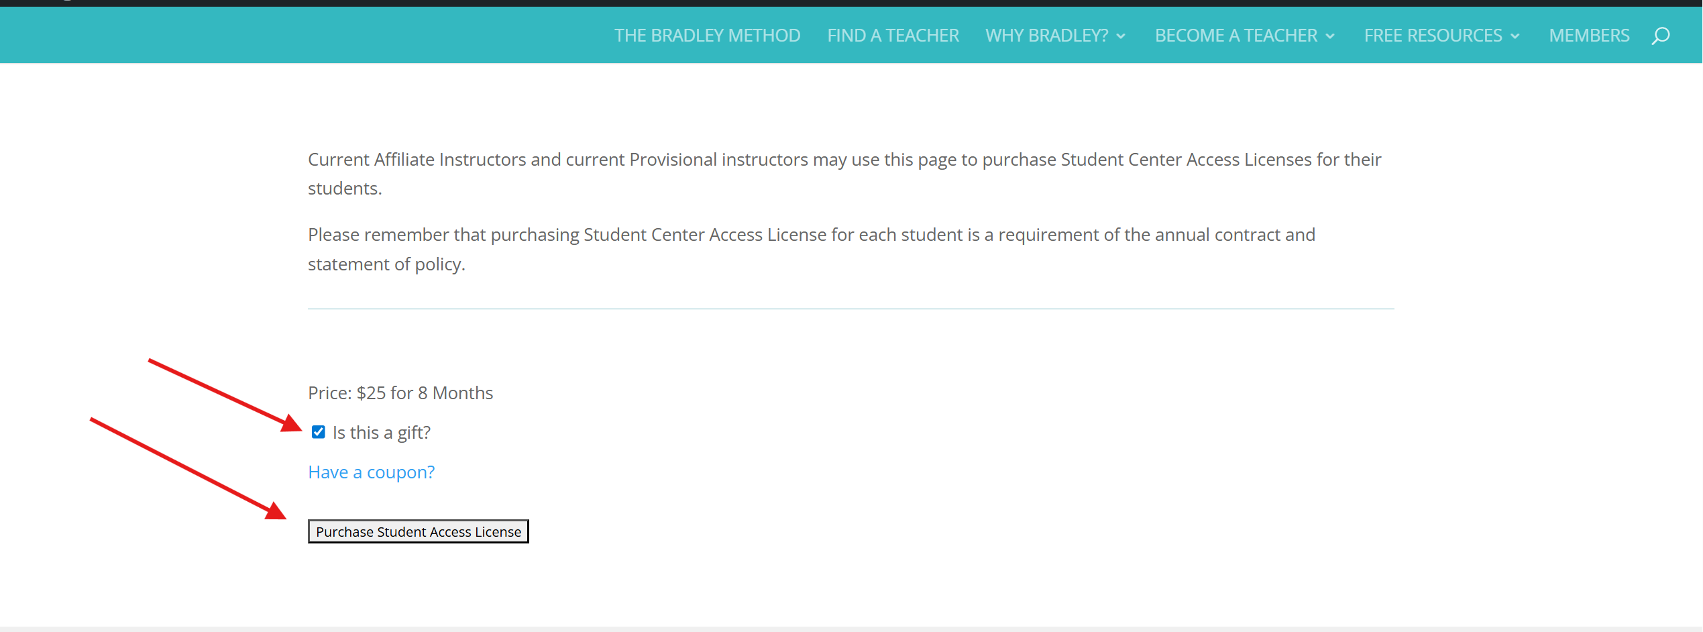Open the 'Have a coupon?' link
The image size is (1703, 632).
point(371,472)
